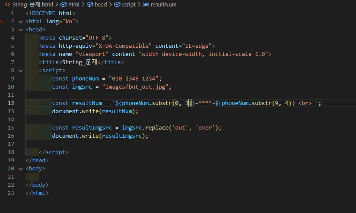This screenshot has height=213, width=356.
Task: Click the string "010-2345-1234"
Action: coord(133,79)
